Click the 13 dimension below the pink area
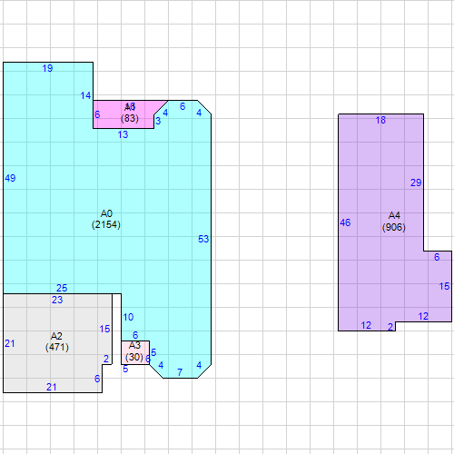Viewport: 454px width, 454px height. point(123,134)
